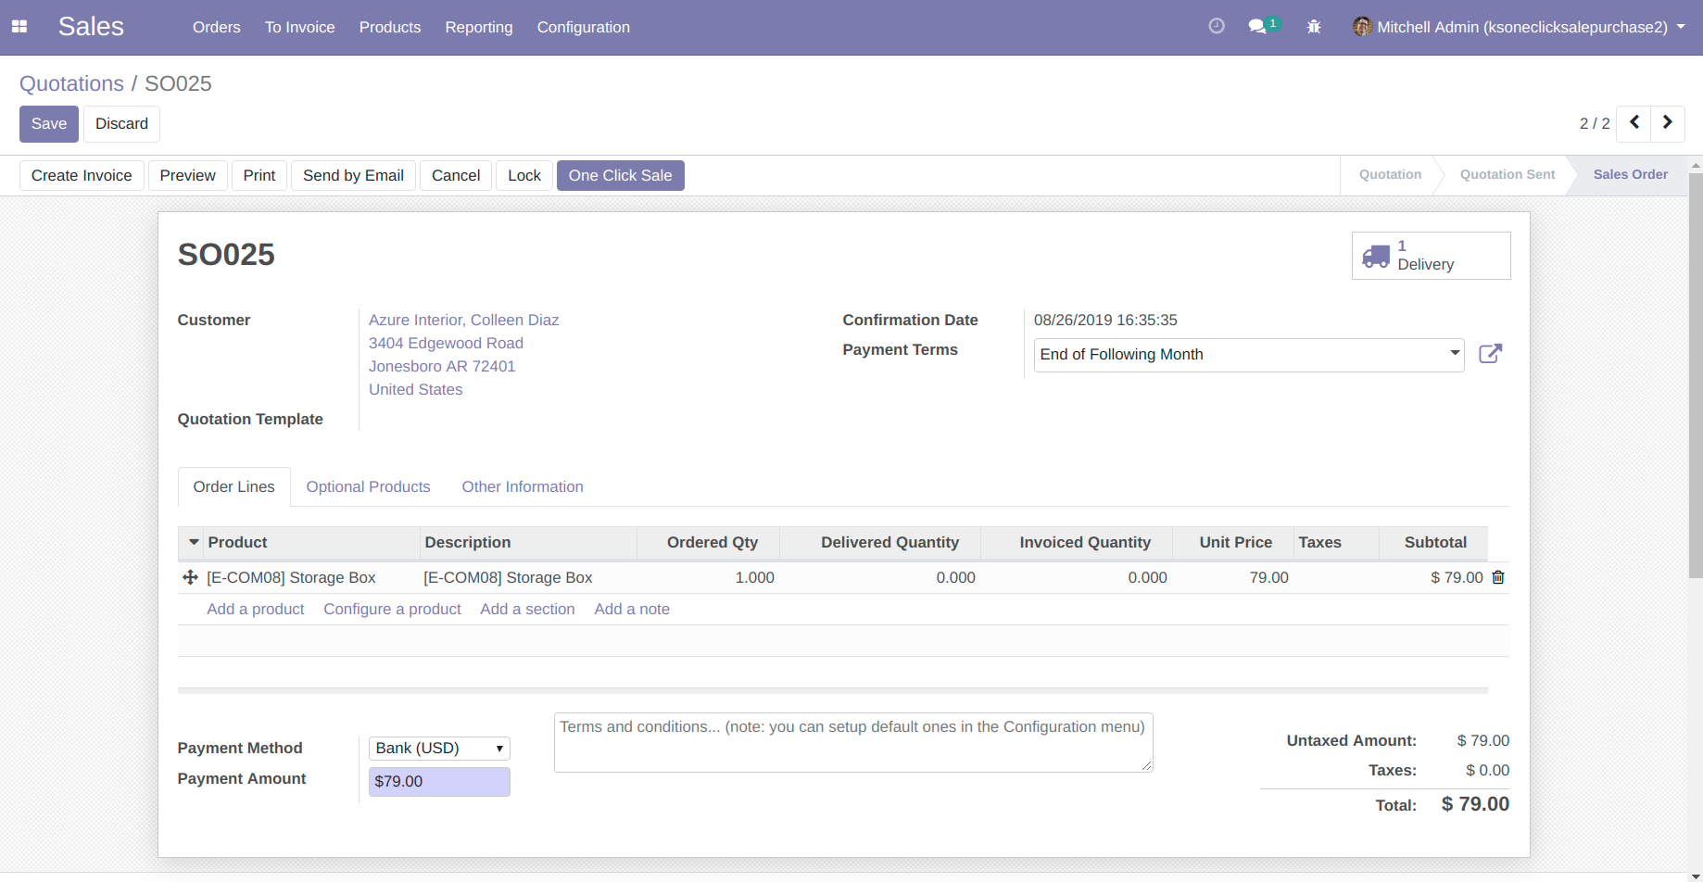Click the Payment Amount field
Viewport: 1703px width, 882px height.
[x=439, y=781]
